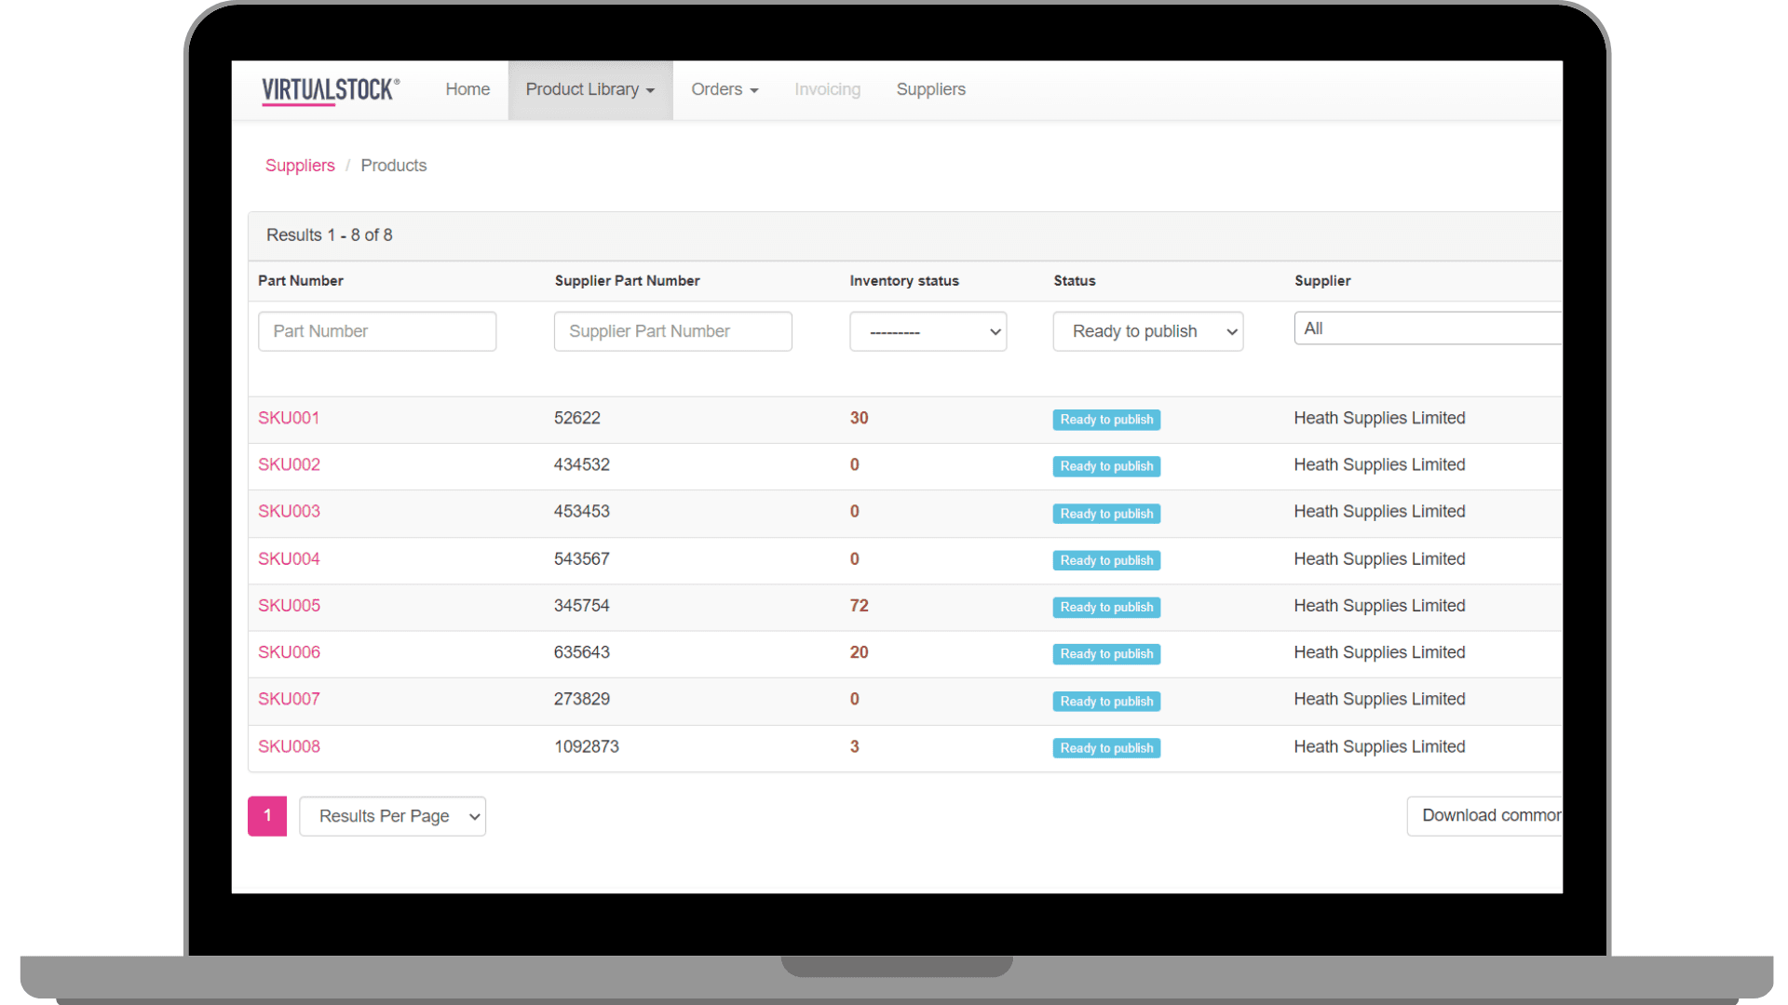This screenshot has width=1788, height=1005.
Task: Click the Download common button
Action: coord(1486,816)
